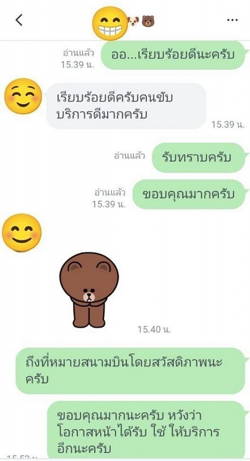Select the 'ถึงที่หมายสนามบินโดยสวัสดิภาพนะครับ' message

tap(130, 371)
